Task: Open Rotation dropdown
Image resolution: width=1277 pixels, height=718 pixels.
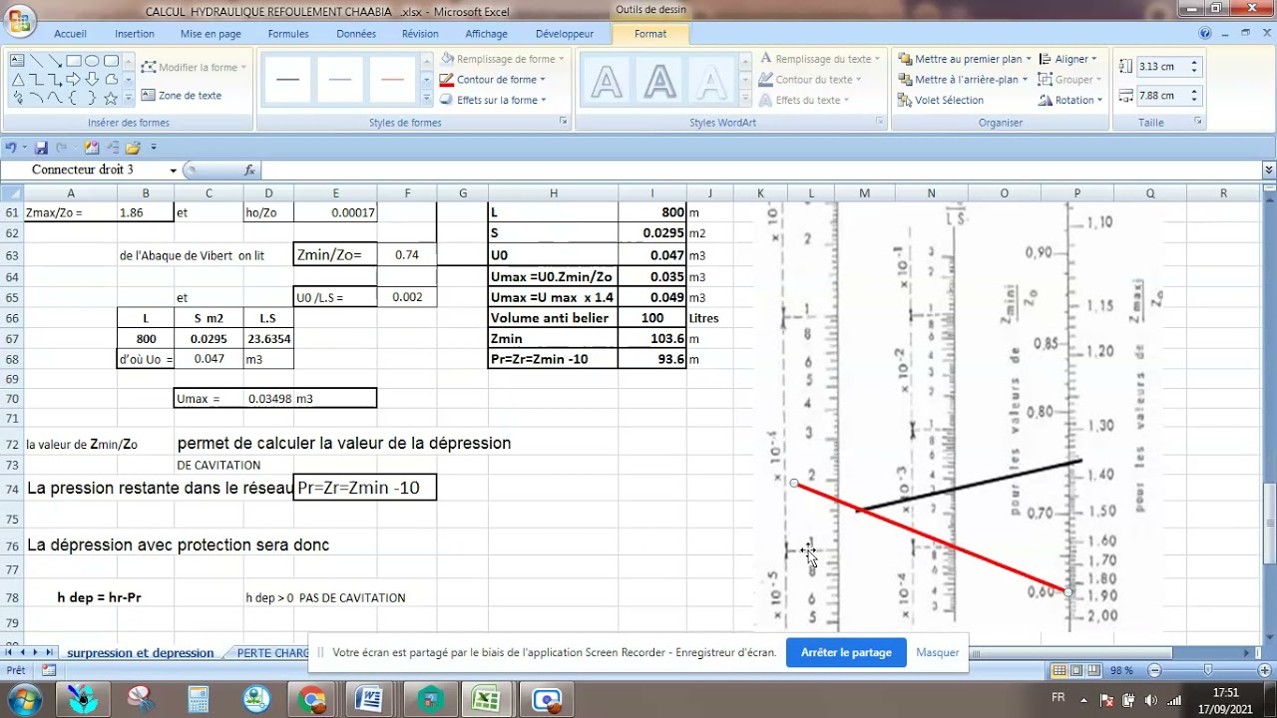Action: [x=1070, y=100]
